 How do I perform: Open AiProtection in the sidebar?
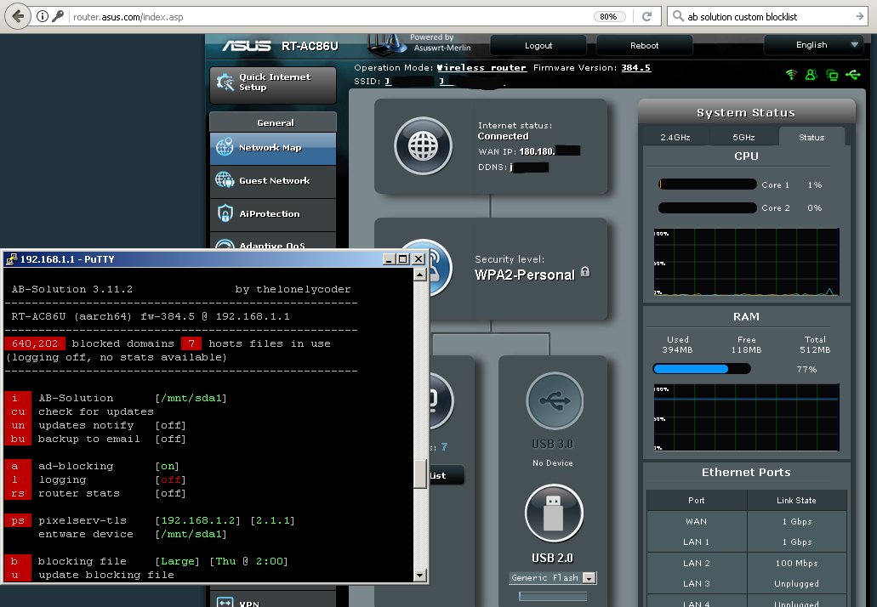click(273, 214)
